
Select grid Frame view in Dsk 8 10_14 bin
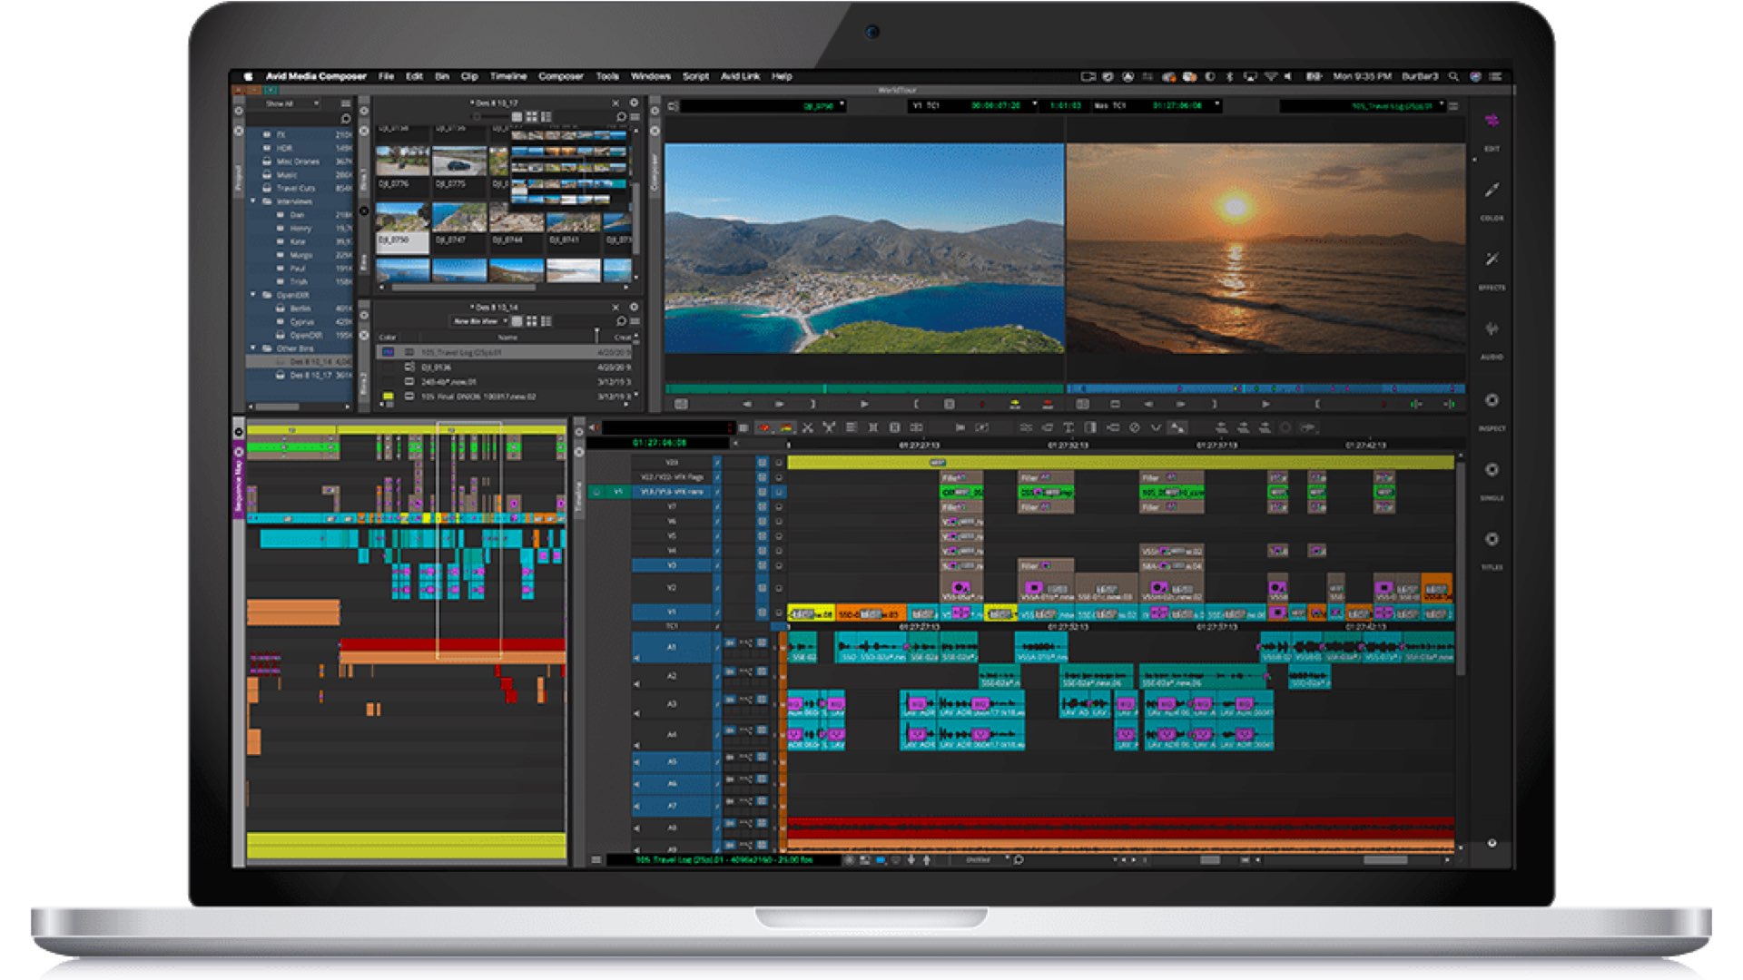pyautogui.click(x=531, y=321)
